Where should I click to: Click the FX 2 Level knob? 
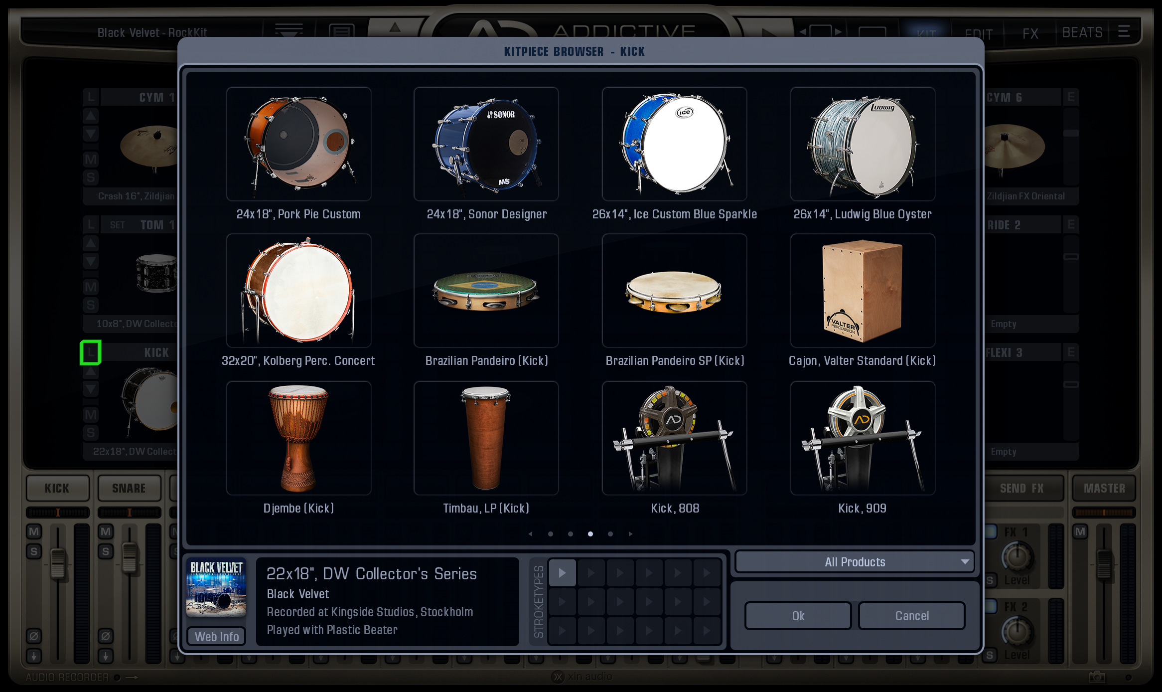point(1017,632)
